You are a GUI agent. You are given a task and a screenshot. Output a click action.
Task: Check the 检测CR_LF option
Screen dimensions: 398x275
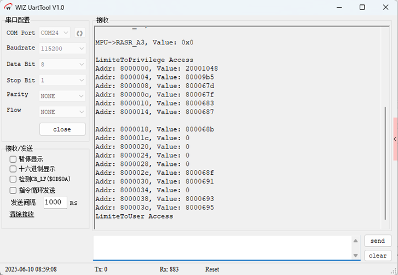[x=13, y=179]
